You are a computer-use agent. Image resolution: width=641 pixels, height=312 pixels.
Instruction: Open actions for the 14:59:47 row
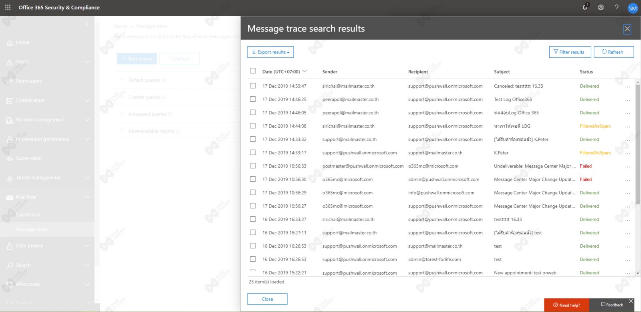coord(627,86)
